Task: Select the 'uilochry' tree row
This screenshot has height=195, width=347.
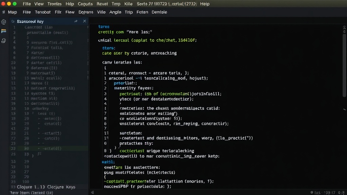Action: [40, 109]
